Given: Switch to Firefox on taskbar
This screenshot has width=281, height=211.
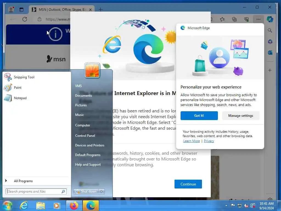Looking at the screenshot, I should click(x=74, y=206).
